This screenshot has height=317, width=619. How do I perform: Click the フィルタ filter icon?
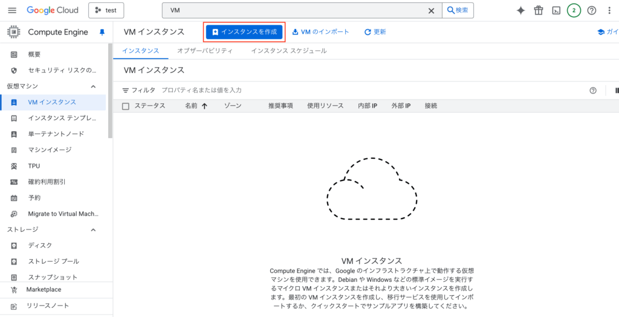pyautogui.click(x=126, y=91)
